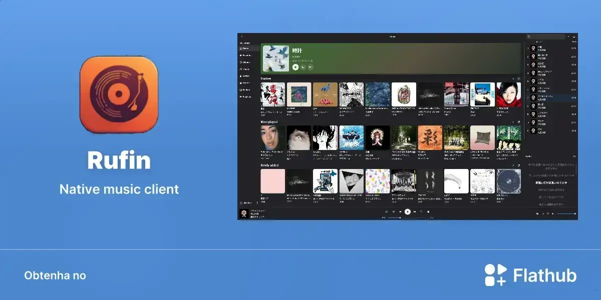
Task: Click the Rufin vinyl app icon
Action: (119, 94)
